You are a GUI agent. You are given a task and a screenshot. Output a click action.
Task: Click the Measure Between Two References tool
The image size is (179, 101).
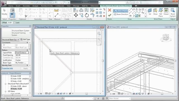coord(56,15)
